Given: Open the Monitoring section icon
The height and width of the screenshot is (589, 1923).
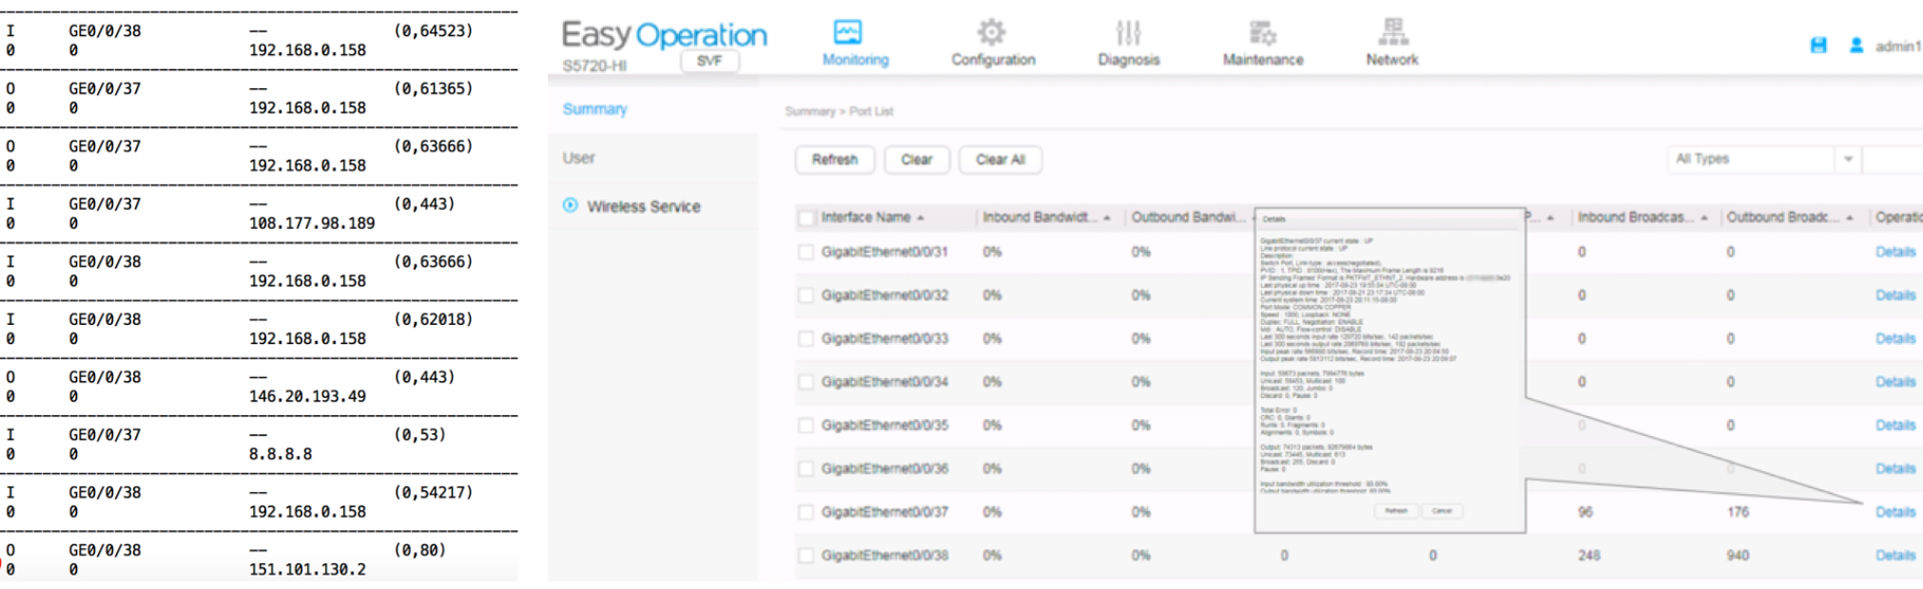Looking at the screenshot, I should [x=846, y=33].
